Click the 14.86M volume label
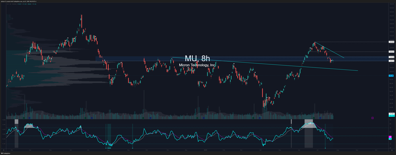Screen dimensions: 396x155 (x=392, y=114)
